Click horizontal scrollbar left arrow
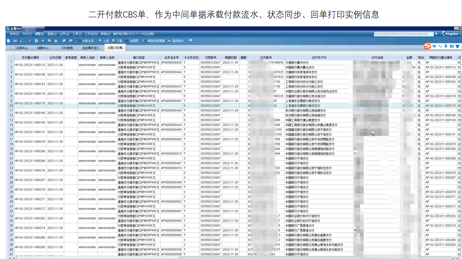The height and width of the screenshot is (260, 462). coord(10,258)
